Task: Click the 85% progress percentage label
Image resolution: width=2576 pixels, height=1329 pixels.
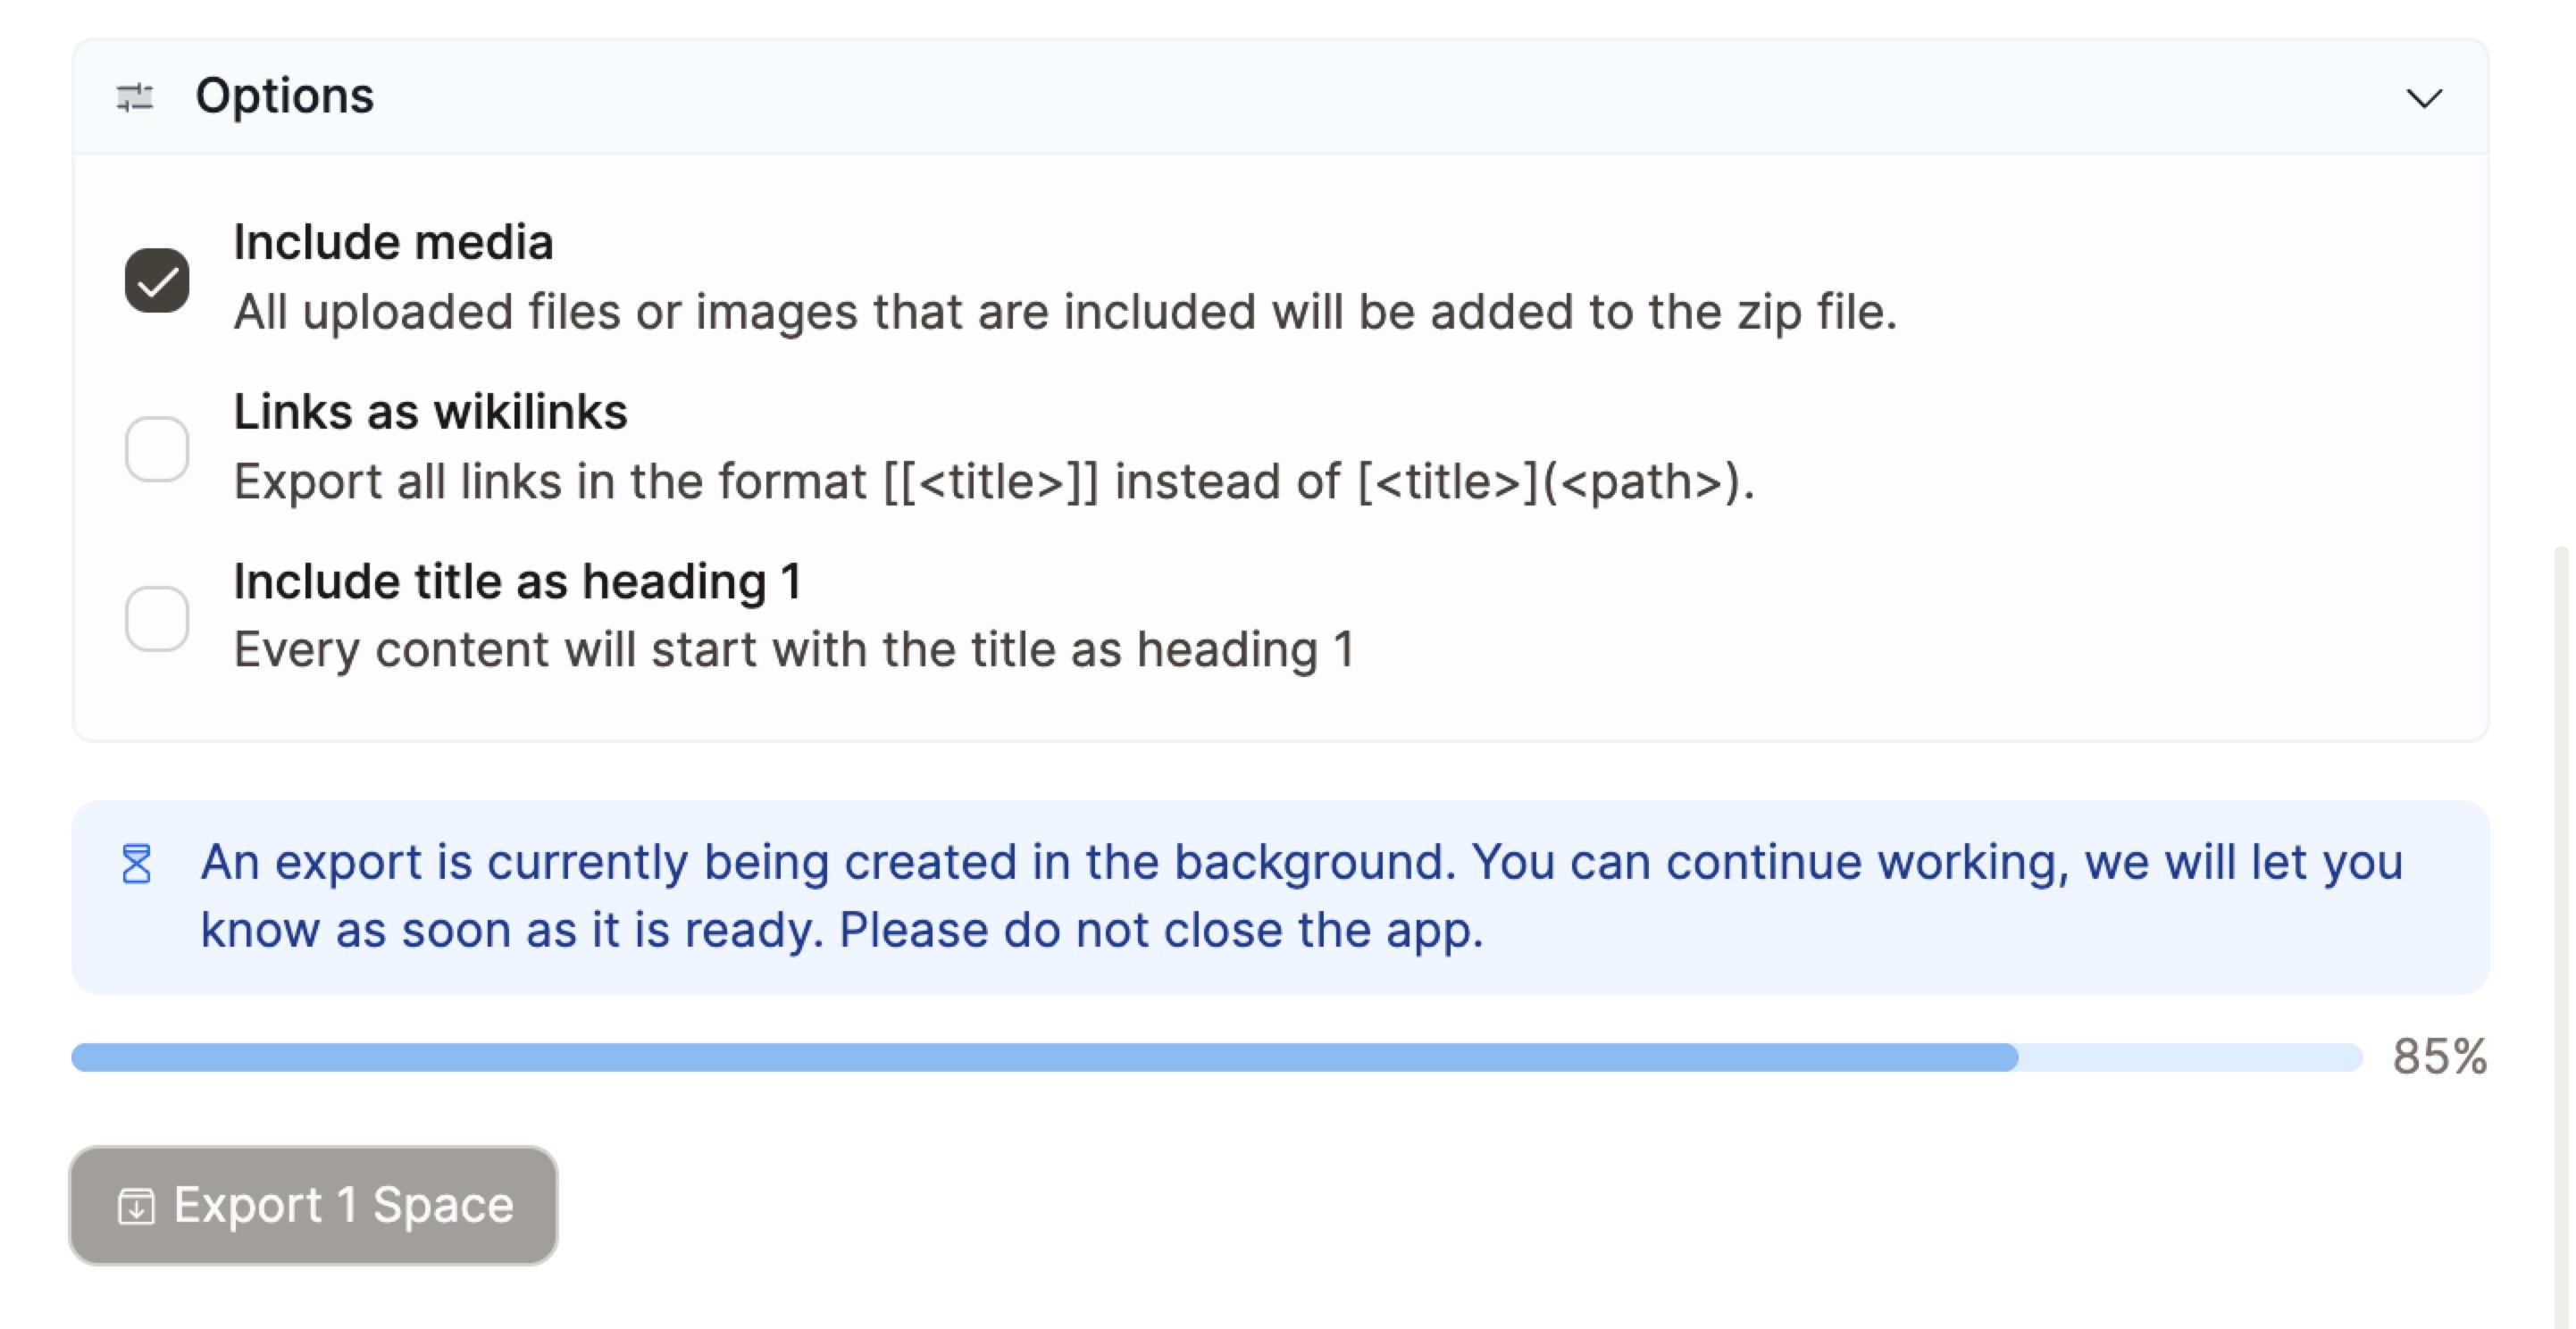Action: click(2439, 1057)
